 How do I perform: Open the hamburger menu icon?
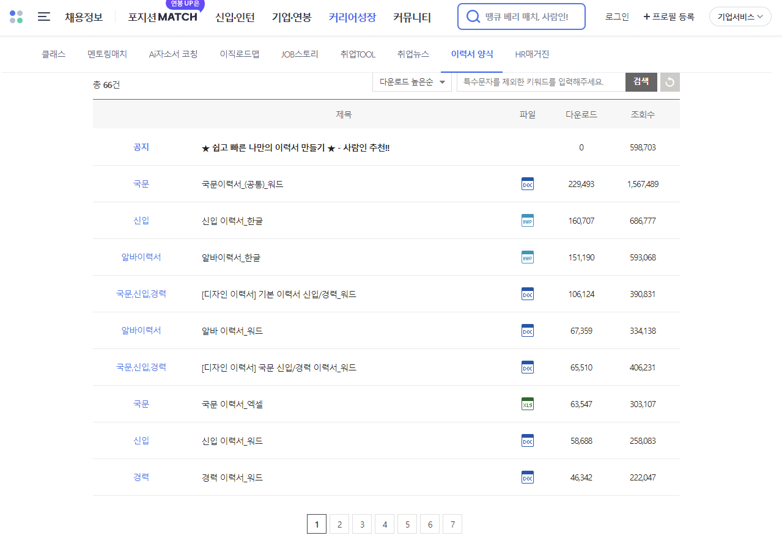(x=43, y=17)
